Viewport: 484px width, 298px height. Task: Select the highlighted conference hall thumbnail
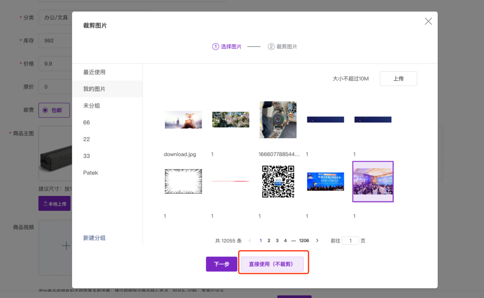click(x=373, y=182)
